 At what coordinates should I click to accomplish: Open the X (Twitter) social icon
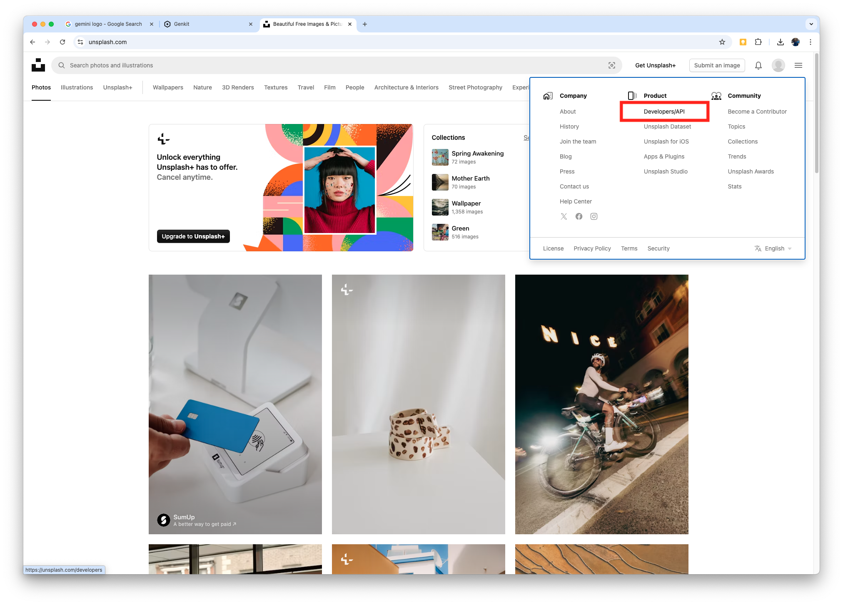point(564,216)
